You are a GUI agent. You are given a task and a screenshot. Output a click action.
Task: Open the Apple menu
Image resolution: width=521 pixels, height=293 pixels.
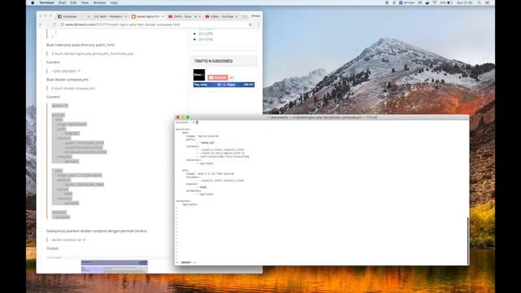click(x=33, y=2)
